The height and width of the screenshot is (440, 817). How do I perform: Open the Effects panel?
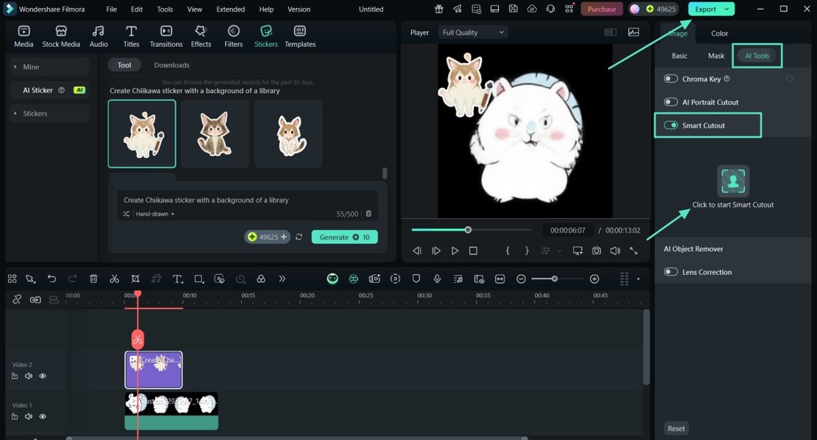click(201, 36)
